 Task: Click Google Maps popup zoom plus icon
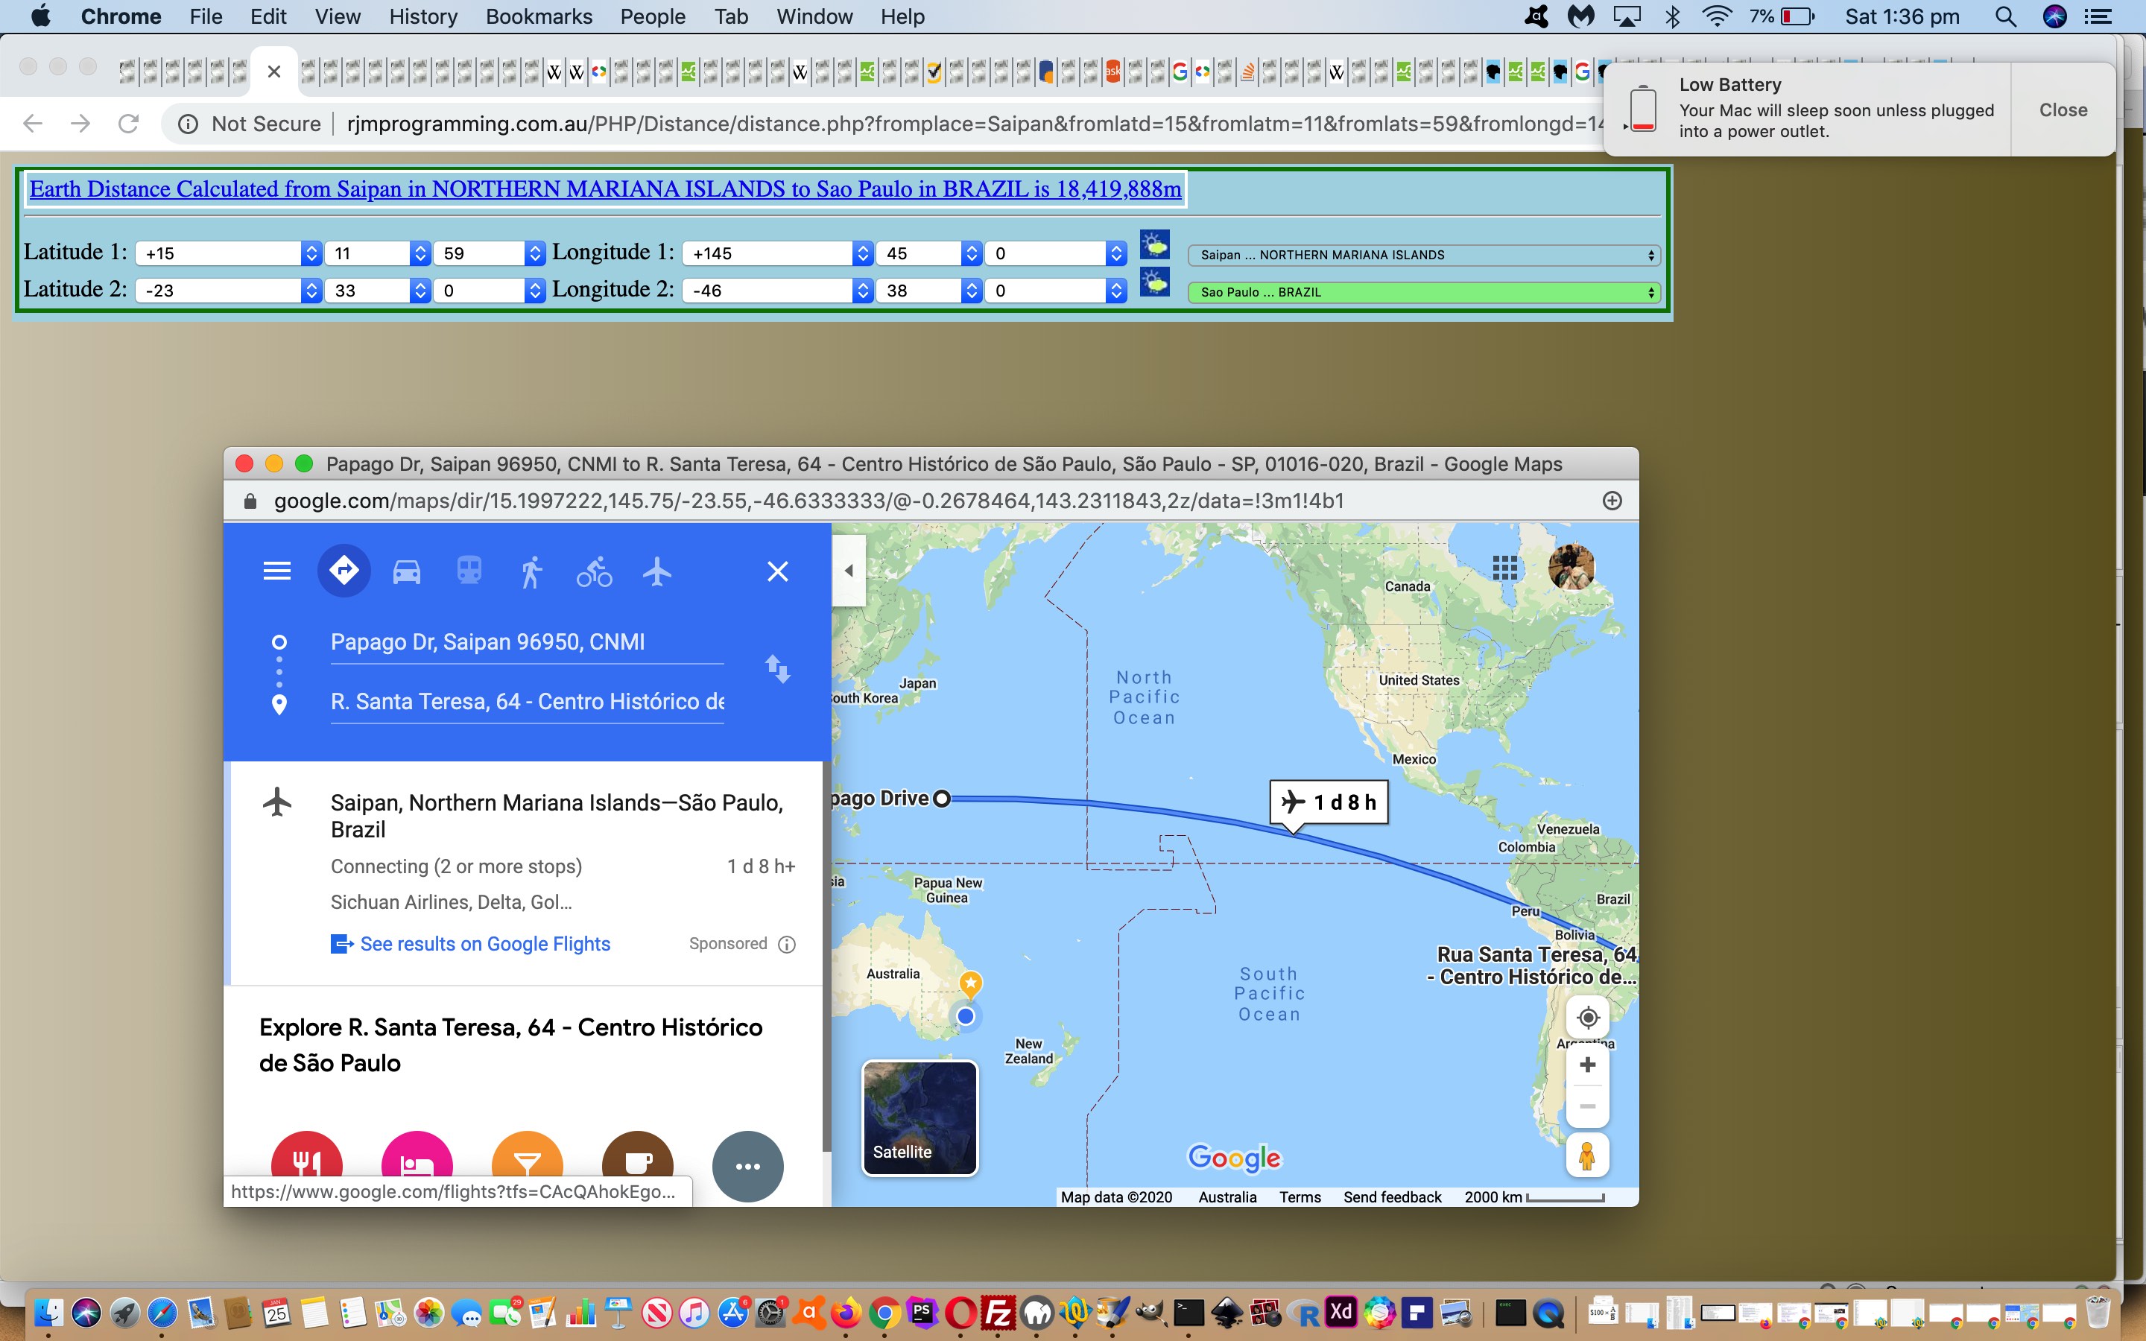pos(1612,501)
